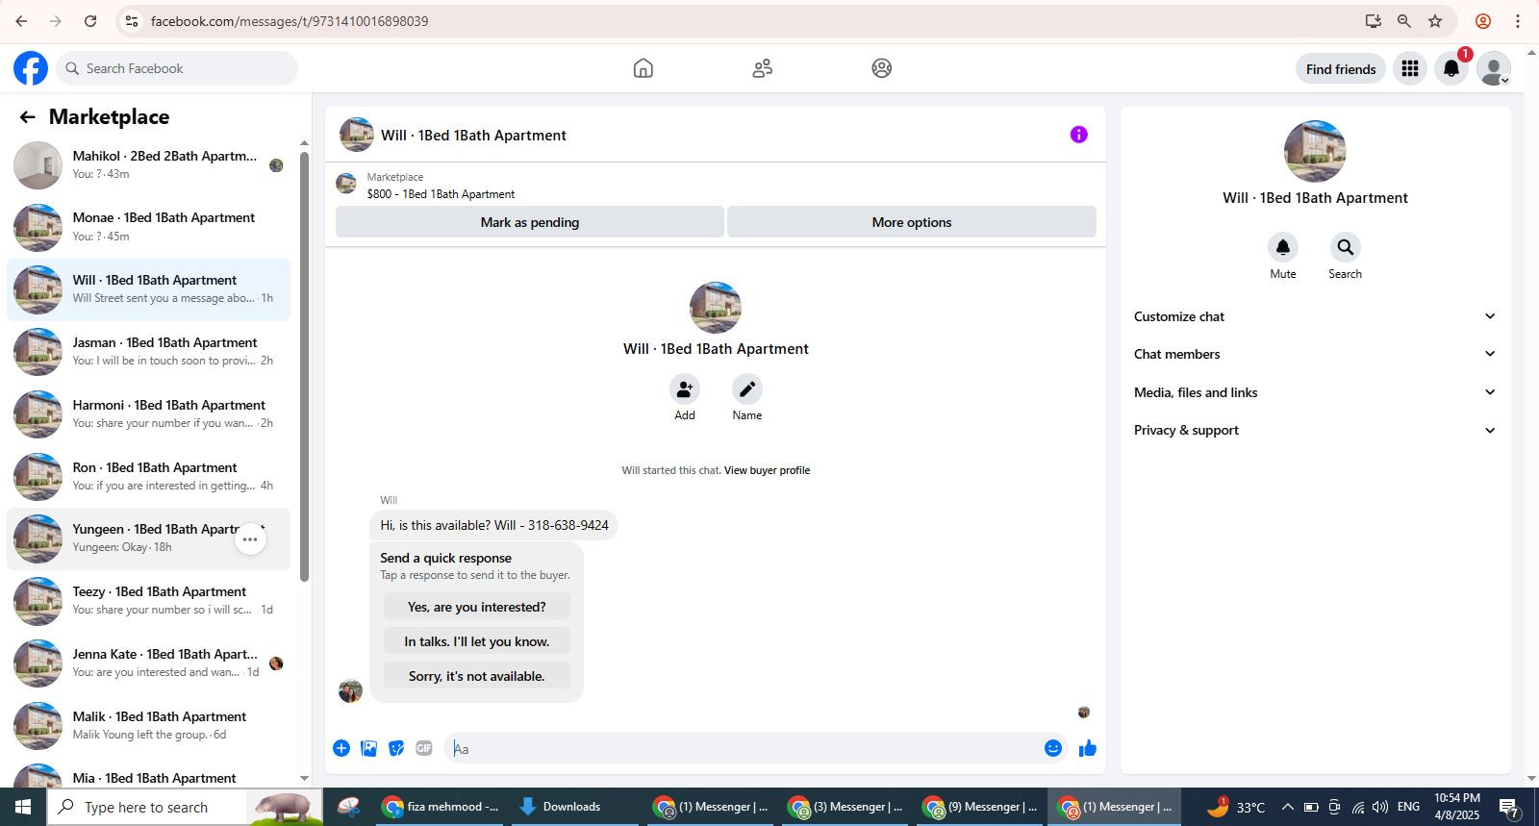Attach a photo using the image icon
This screenshot has width=1539, height=826.
(x=368, y=748)
